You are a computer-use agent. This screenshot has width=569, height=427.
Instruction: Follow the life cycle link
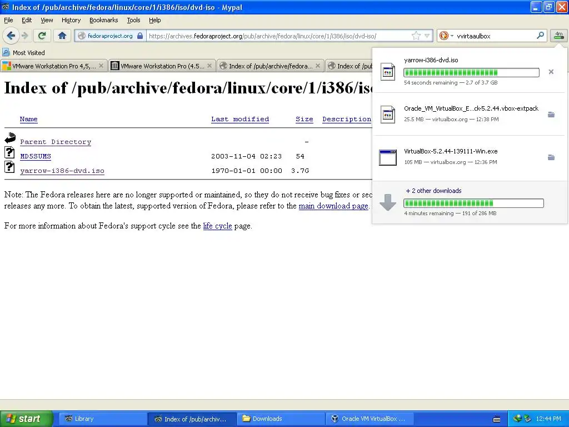tap(217, 226)
